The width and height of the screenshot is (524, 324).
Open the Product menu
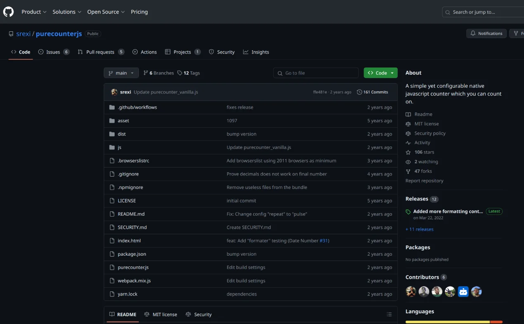(34, 12)
